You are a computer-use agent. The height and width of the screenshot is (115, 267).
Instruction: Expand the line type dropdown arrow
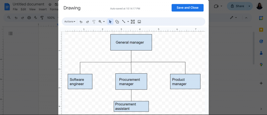pos(128,22)
